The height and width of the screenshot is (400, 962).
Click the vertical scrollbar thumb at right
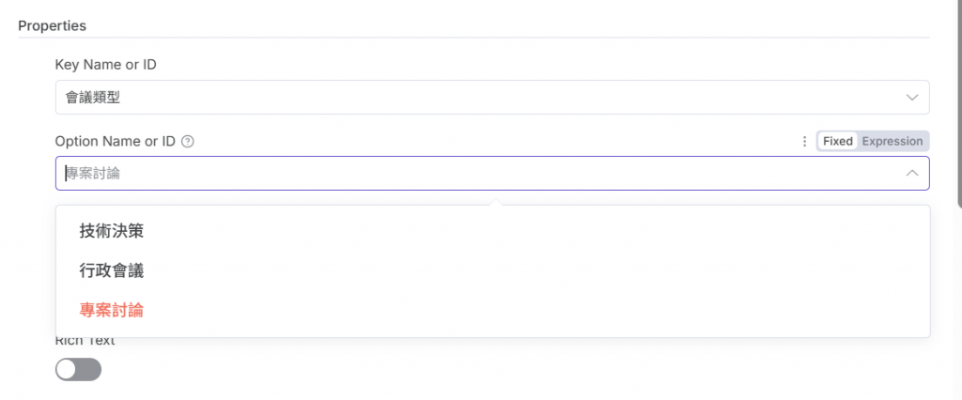pyautogui.click(x=958, y=94)
